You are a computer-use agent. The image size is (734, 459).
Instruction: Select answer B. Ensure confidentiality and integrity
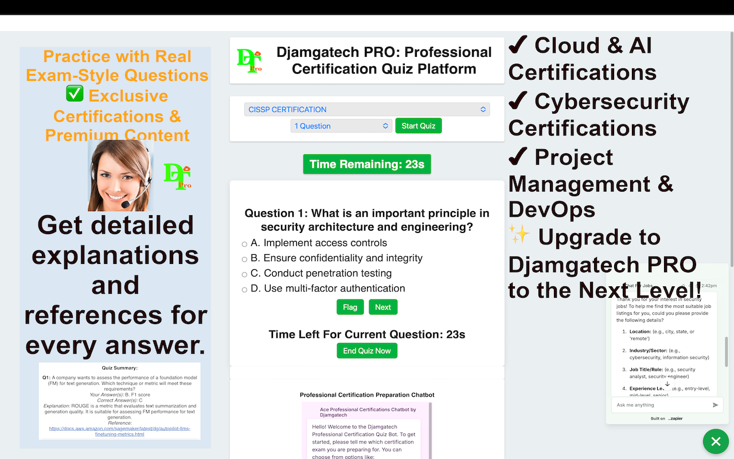(244, 259)
